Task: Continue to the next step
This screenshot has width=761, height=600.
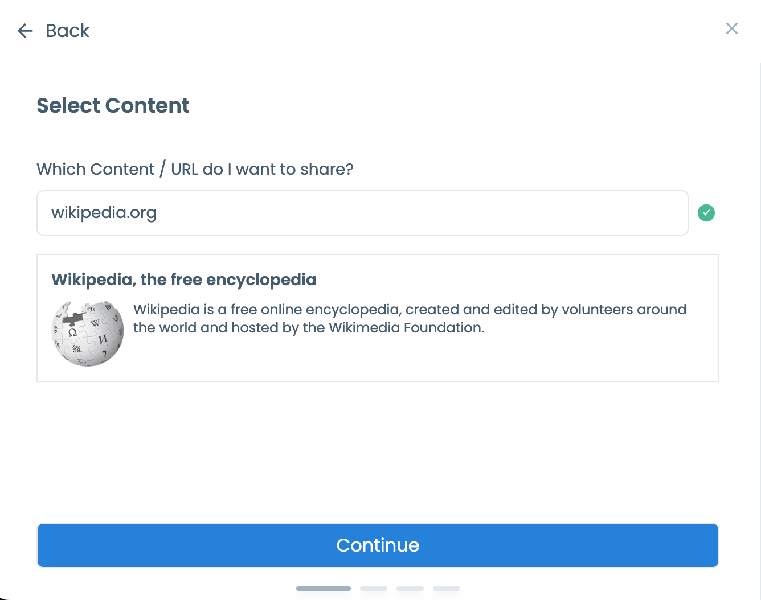Action: coord(378,545)
